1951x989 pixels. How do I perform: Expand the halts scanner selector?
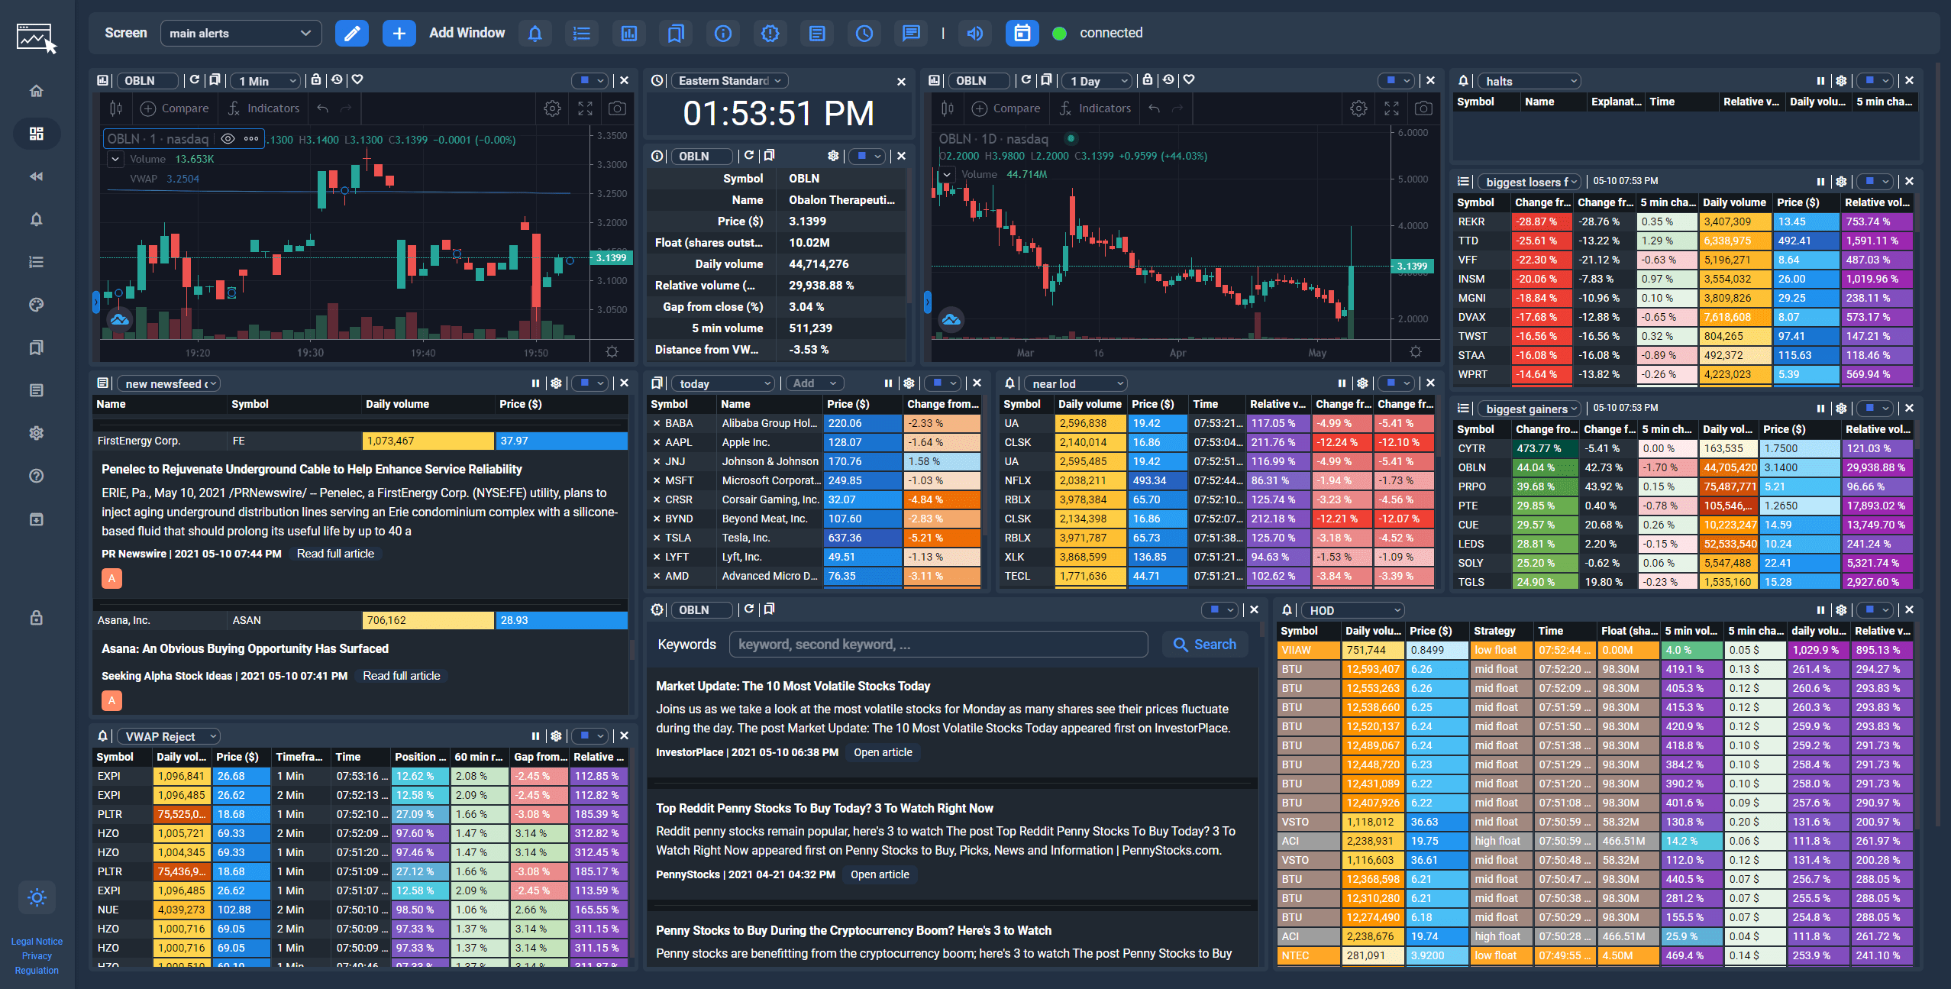(1529, 80)
